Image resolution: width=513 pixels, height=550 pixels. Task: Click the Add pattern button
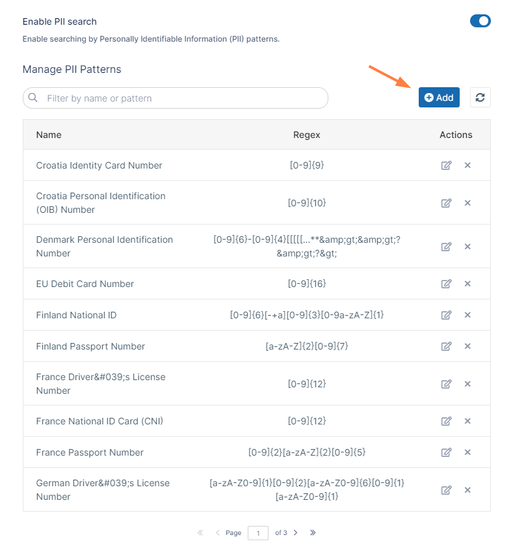pyautogui.click(x=439, y=98)
